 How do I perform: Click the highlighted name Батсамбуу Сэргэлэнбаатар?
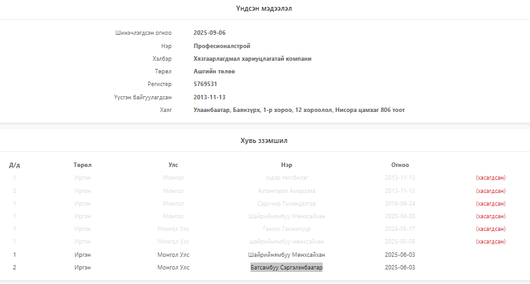287,268
